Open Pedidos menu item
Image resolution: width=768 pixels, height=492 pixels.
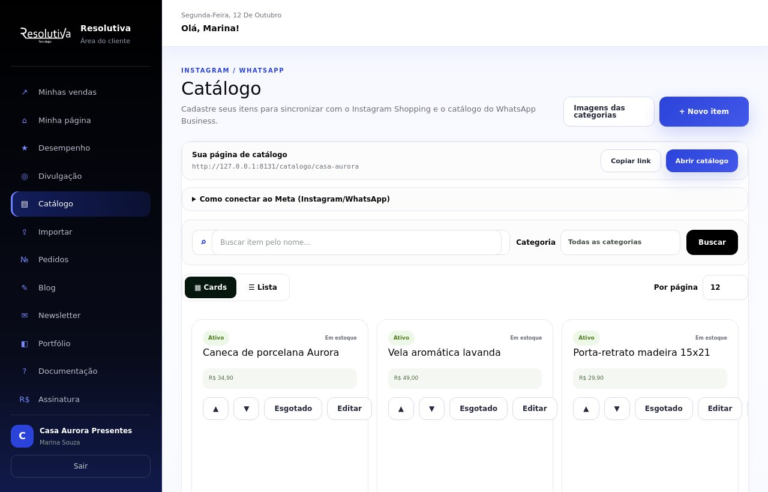[x=80, y=260]
